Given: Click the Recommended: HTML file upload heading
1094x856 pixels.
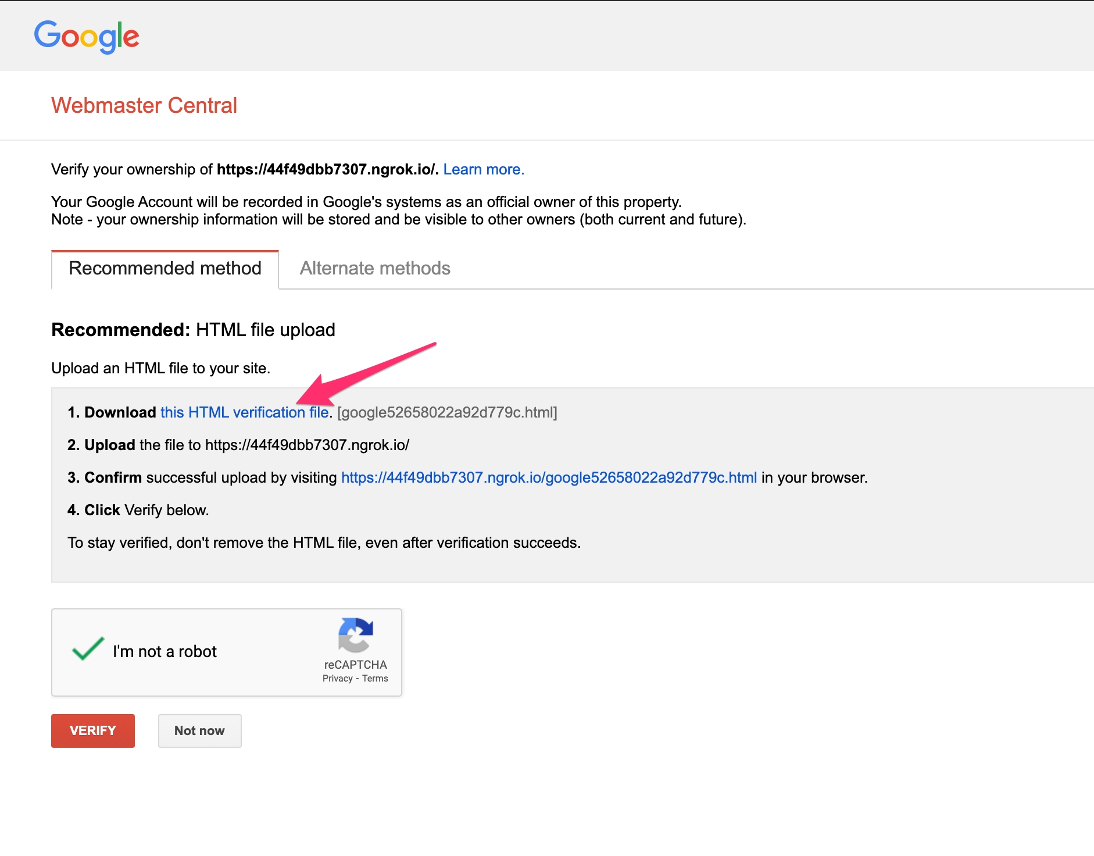Looking at the screenshot, I should tap(193, 330).
